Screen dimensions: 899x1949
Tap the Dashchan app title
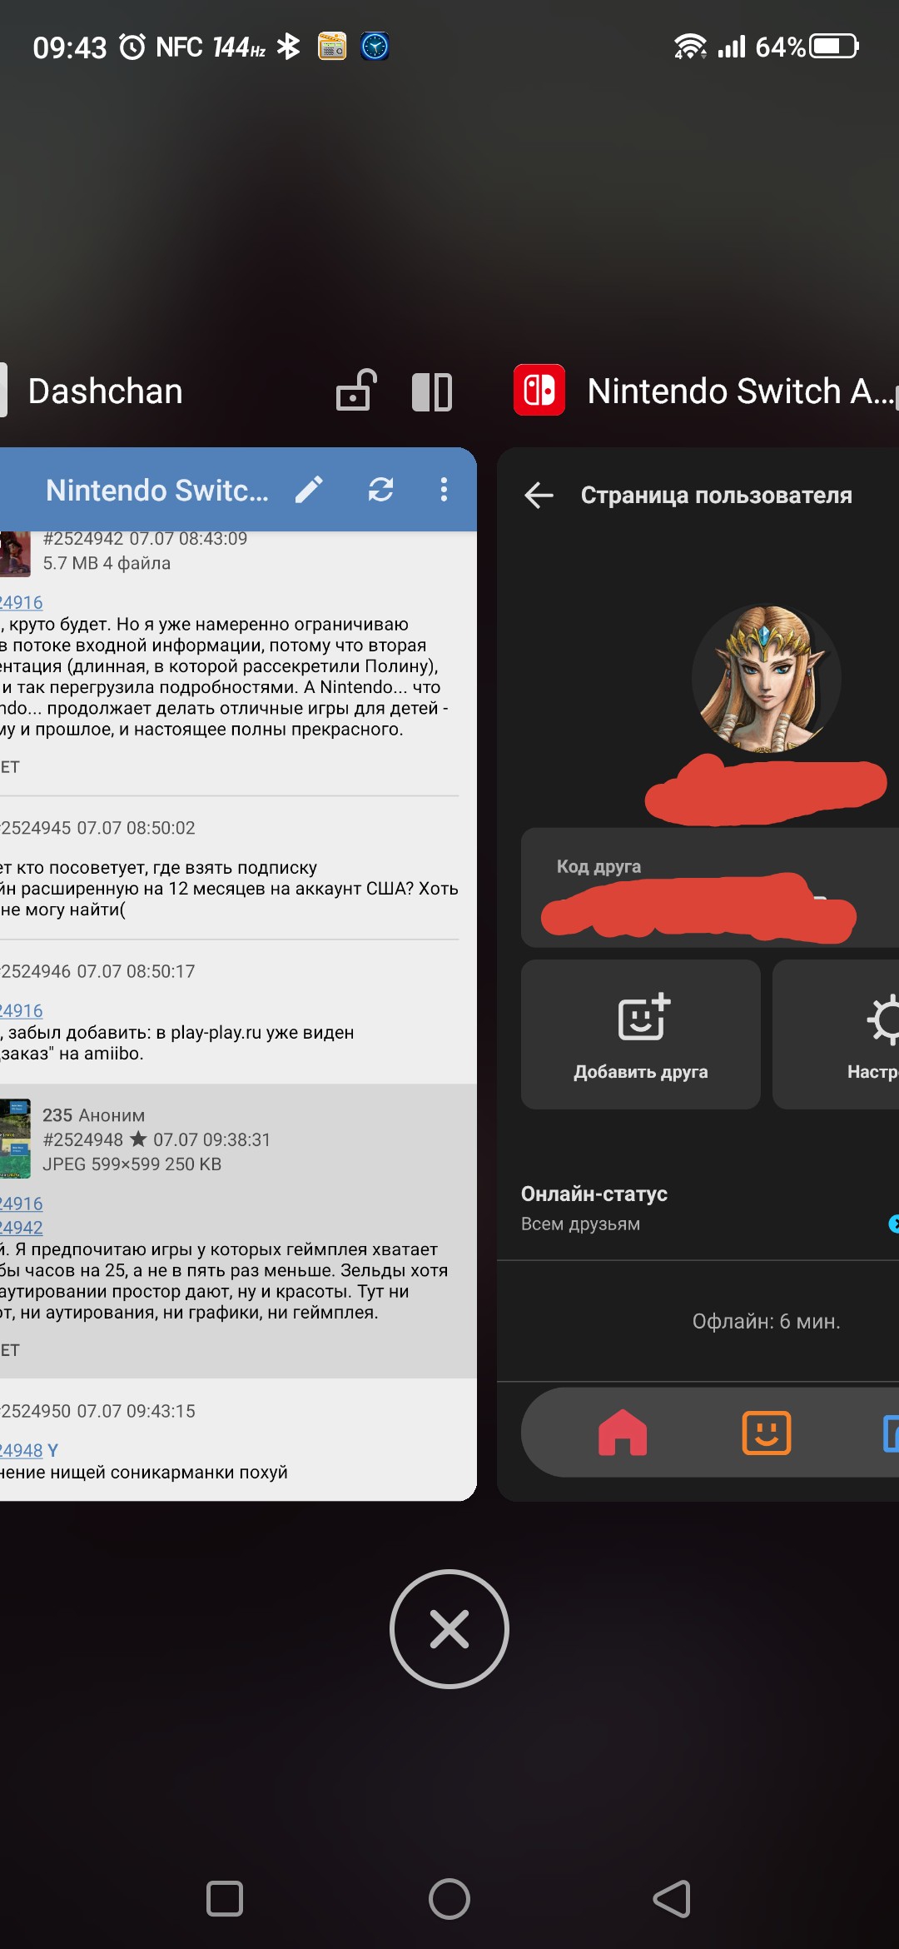tap(105, 391)
